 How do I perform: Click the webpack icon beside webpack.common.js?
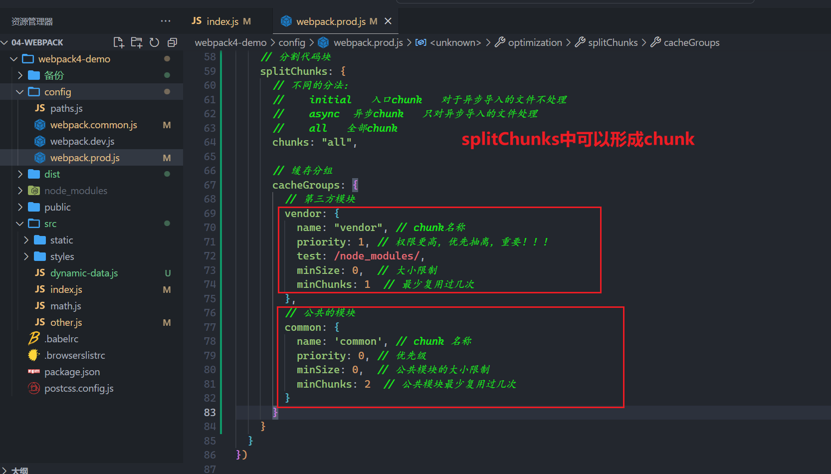40,125
